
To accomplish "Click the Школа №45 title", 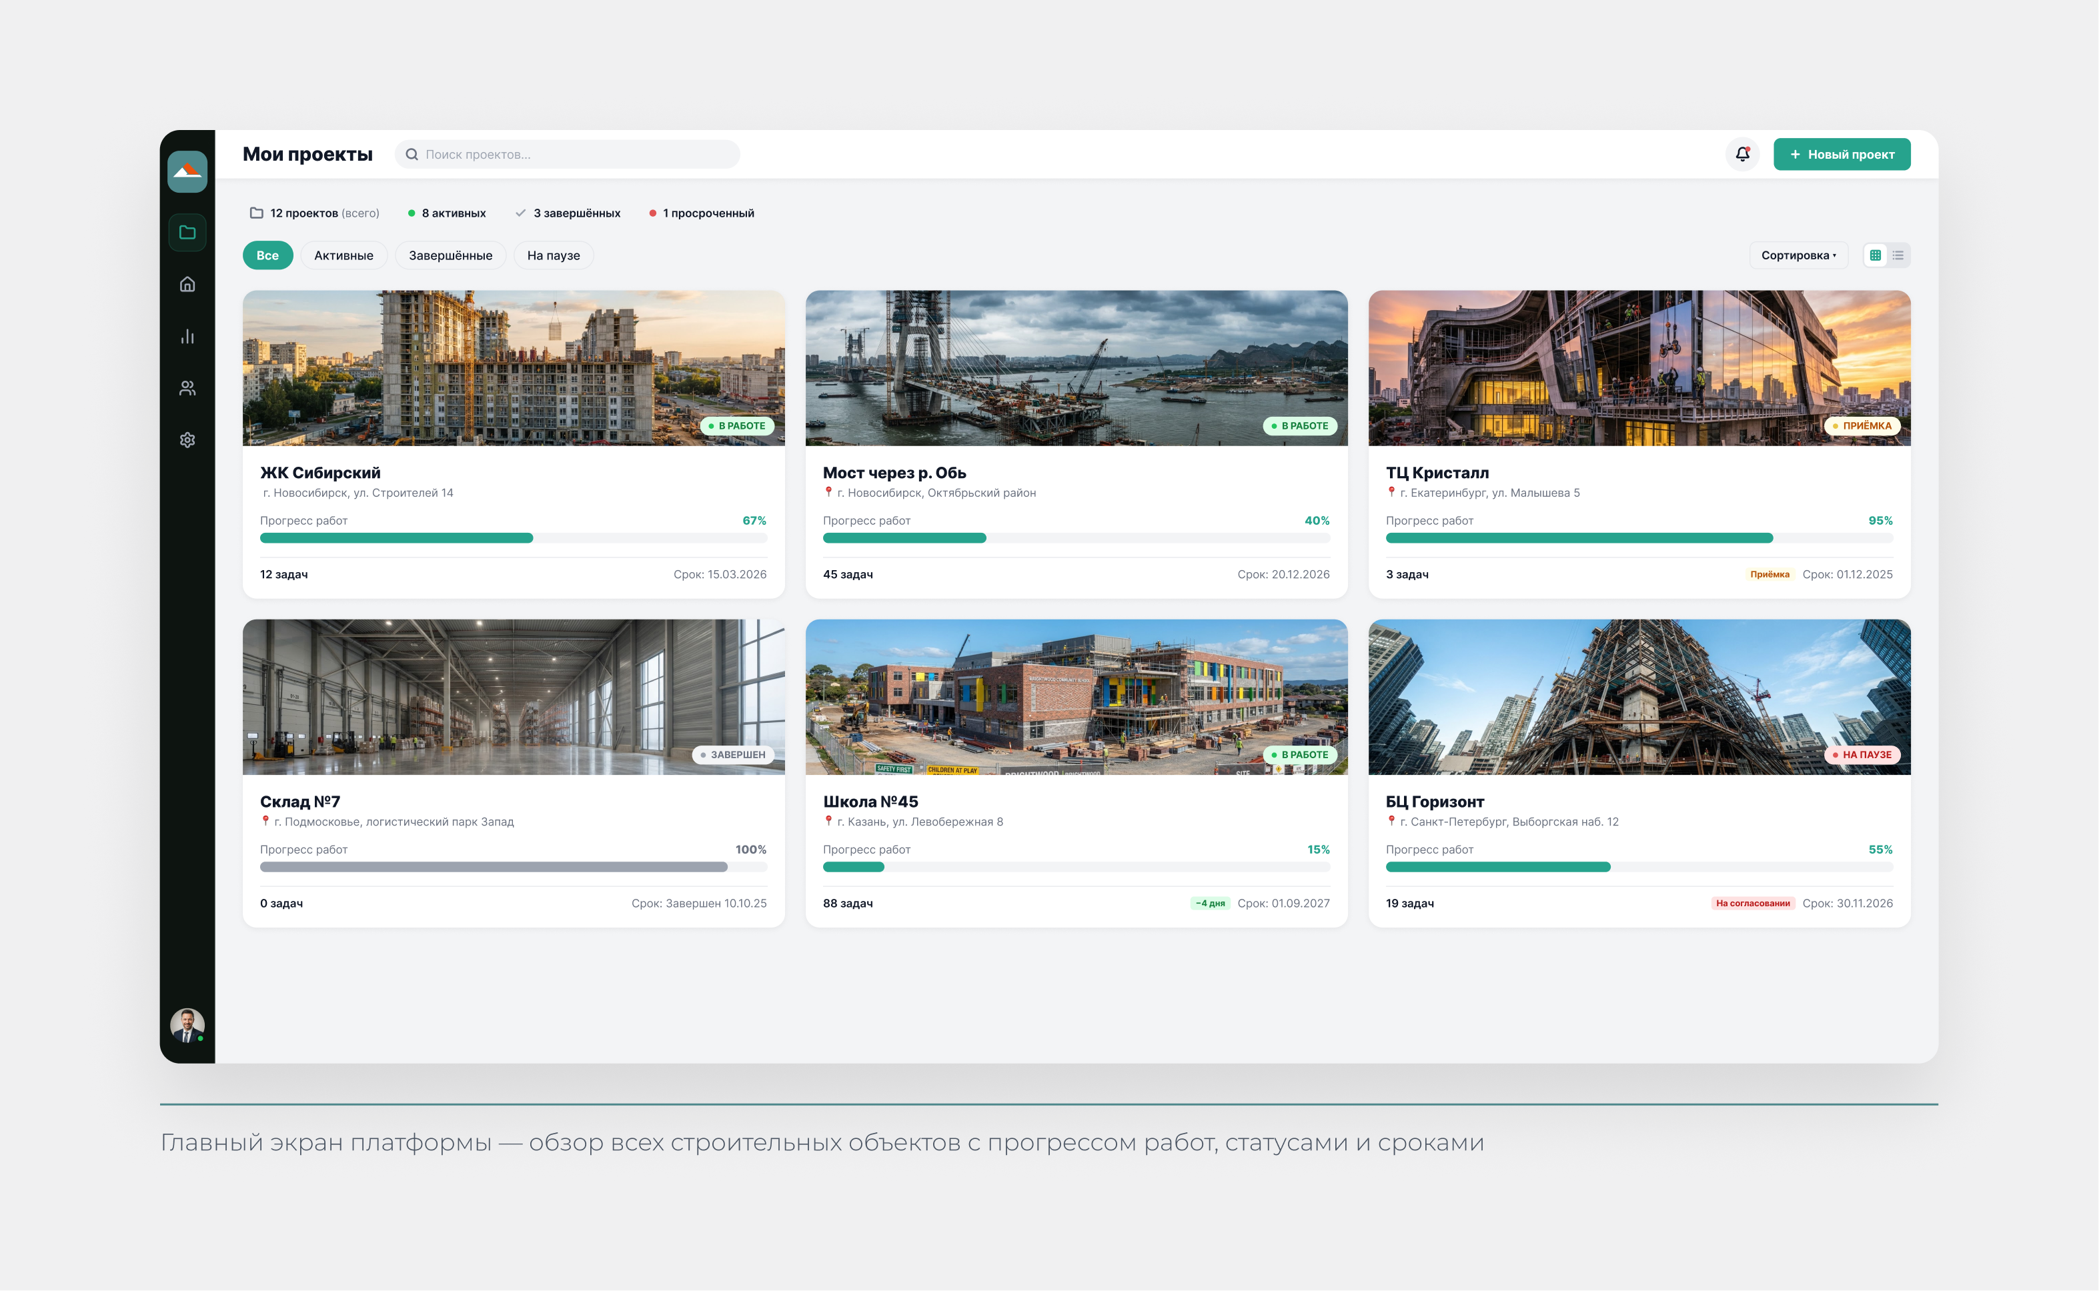I will (870, 802).
